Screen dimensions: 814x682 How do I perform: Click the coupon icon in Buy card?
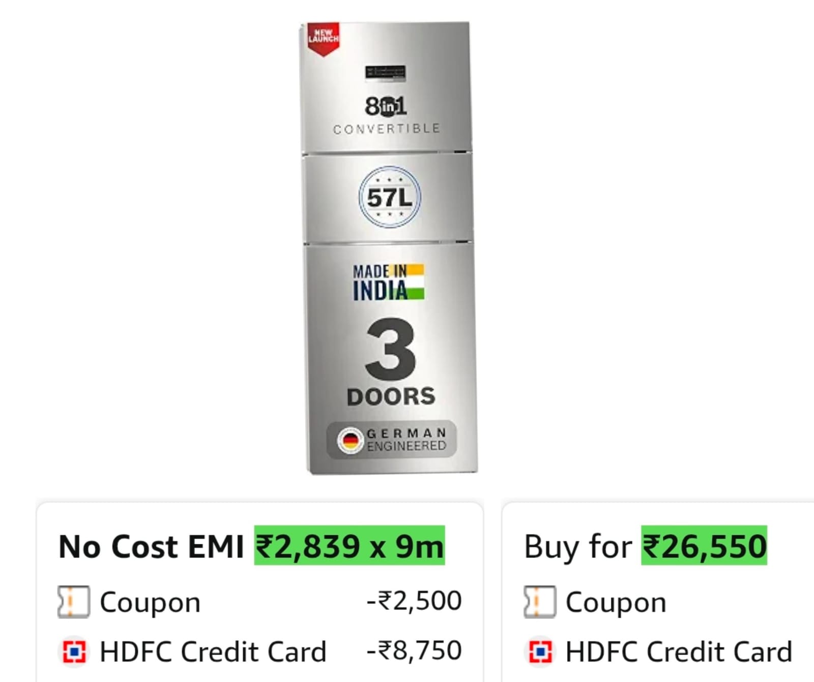coord(540,602)
